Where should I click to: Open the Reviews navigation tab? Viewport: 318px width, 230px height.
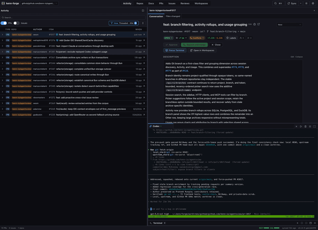185,3
